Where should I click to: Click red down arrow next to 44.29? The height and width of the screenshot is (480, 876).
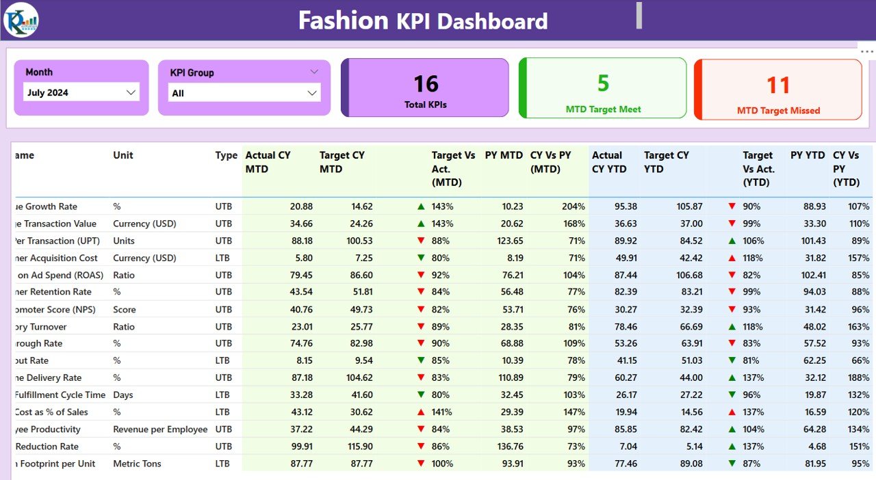(421, 429)
